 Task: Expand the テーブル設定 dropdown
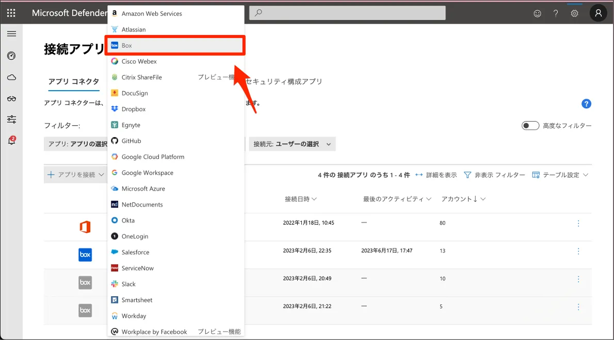pyautogui.click(x=560, y=175)
